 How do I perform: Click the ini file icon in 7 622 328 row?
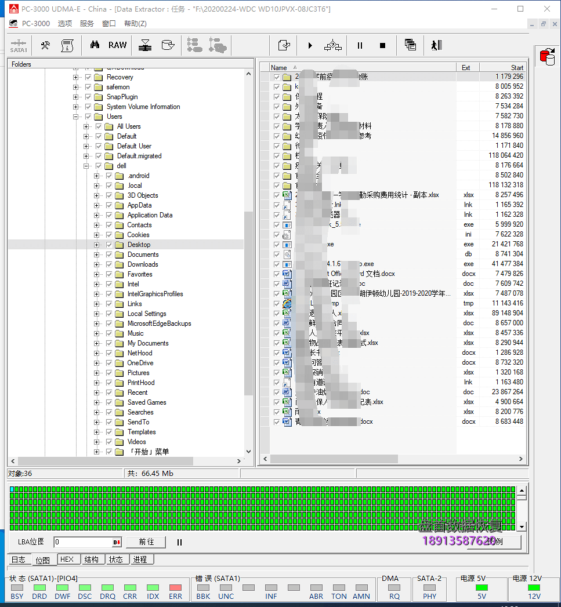[287, 235]
